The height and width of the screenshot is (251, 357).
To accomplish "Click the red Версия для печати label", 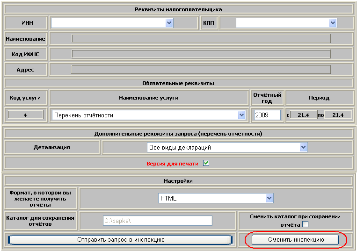I will [x=172, y=164].
